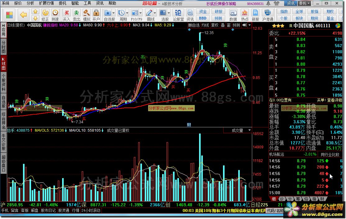Open the 扩展行情 menu
Screen dimensions: 346x219
[46, 3]
